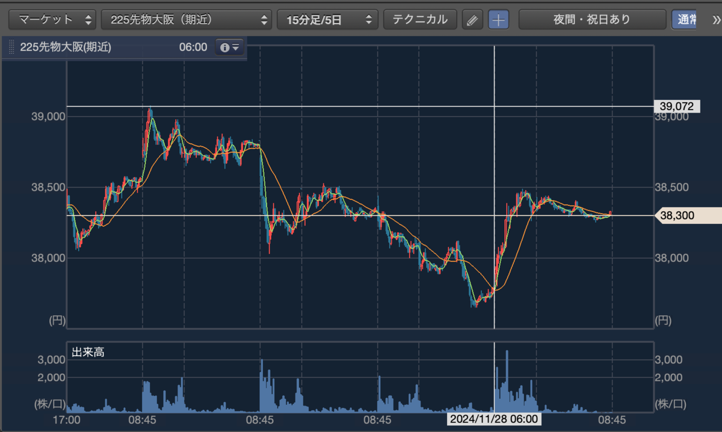Click the left-axis 38,500 price label
Image resolution: width=722 pixels, height=432 pixels.
click(48, 188)
